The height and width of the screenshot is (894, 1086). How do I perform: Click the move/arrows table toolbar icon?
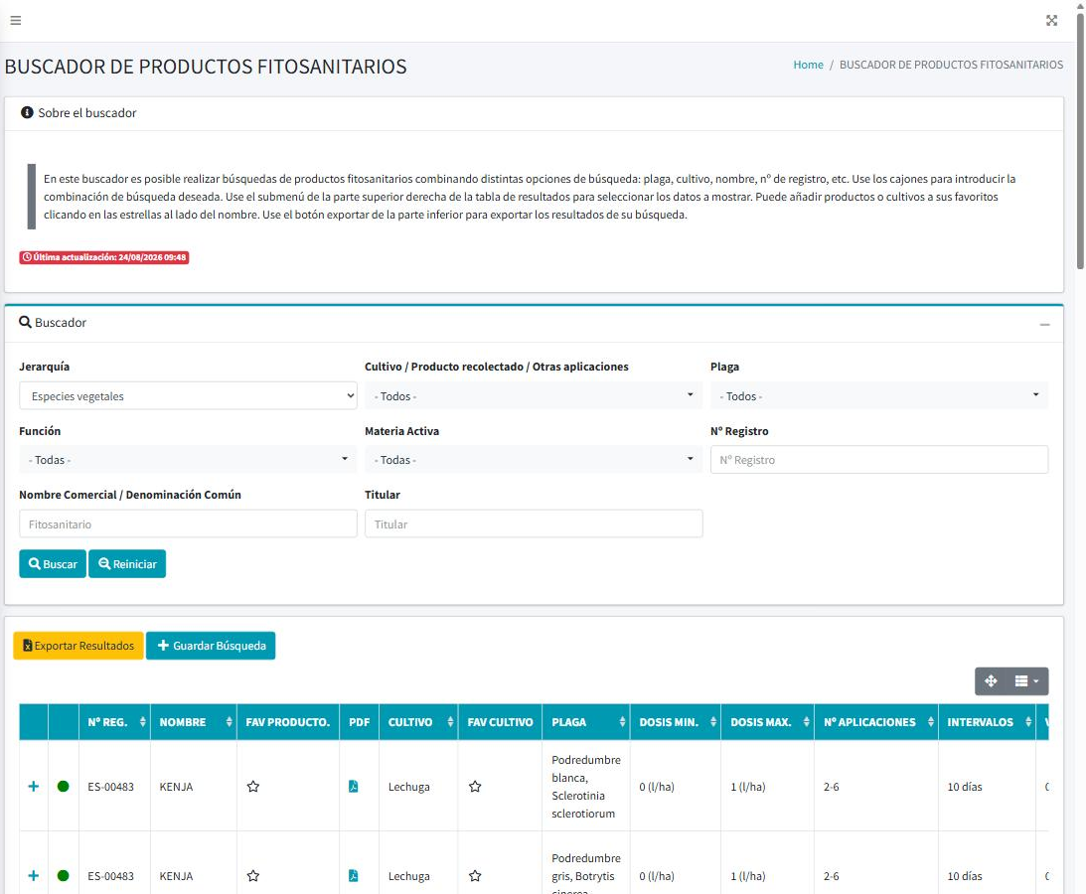pyautogui.click(x=992, y=681)
